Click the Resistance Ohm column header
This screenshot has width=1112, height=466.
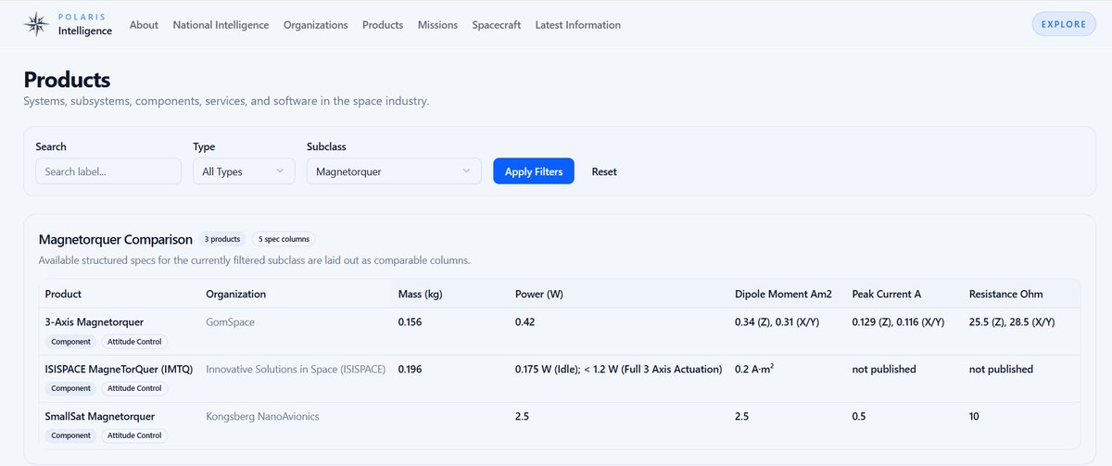1006,294
